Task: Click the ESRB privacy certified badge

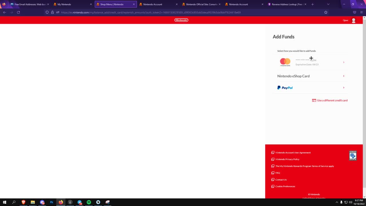Action: (x=353, y=156)
